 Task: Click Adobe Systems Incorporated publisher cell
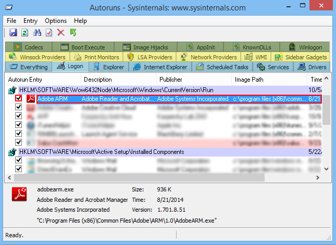(x=193, y=99)
